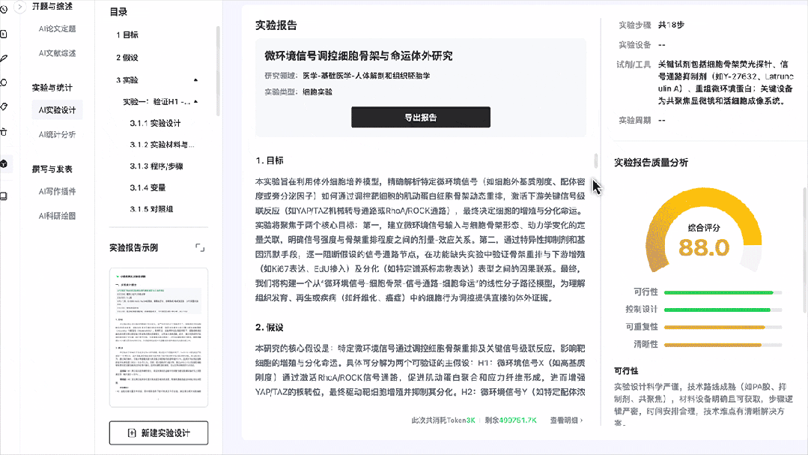This screenshot has width=808, height=455.
Task: Click the 1. 目标 heading in report
Action: tap(269, 160)
